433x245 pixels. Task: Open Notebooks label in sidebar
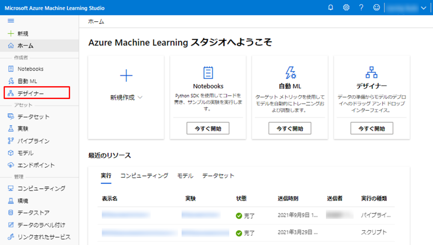[x=30, y=69]
